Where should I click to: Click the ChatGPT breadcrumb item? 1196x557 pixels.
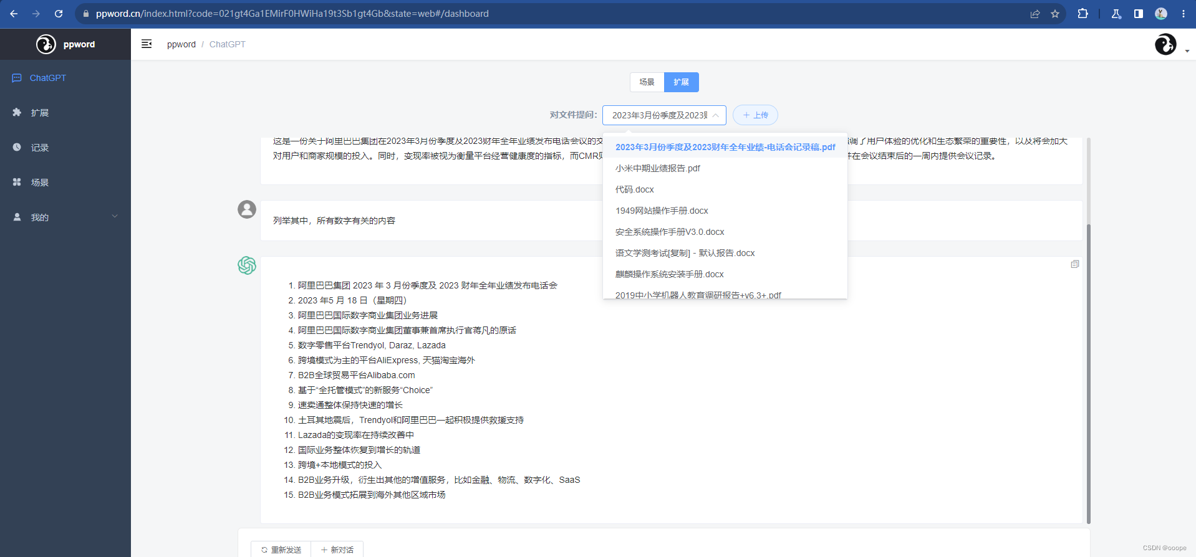tap(228, 44)
